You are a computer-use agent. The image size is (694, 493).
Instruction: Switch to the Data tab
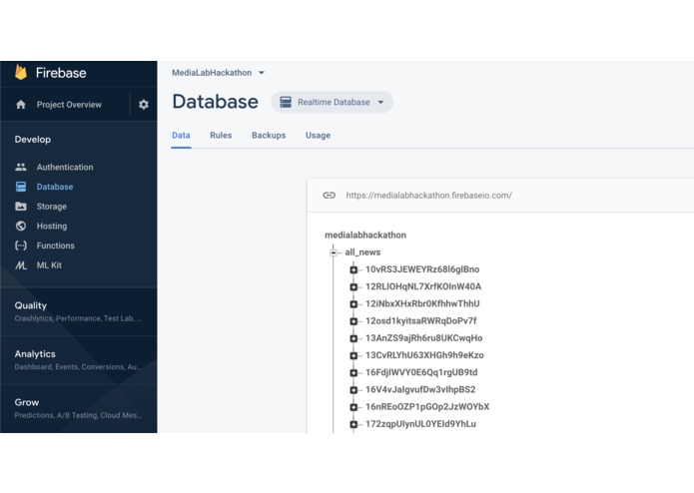click(x=181, y=136)
